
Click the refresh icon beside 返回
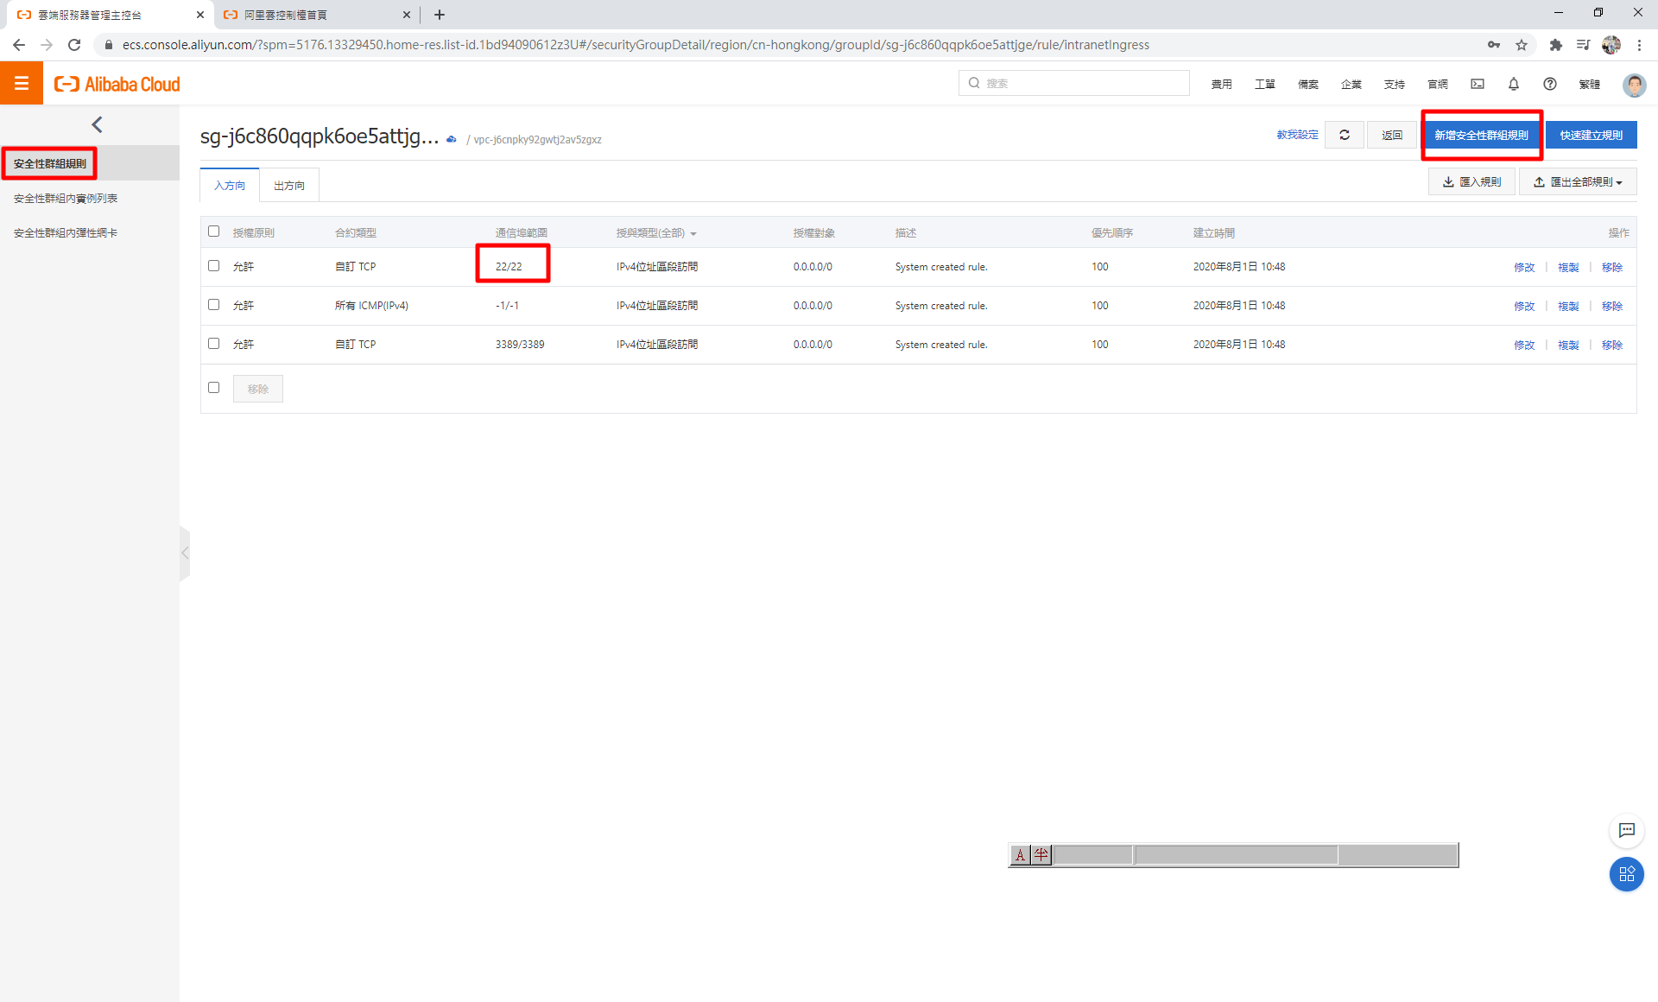1345,135
